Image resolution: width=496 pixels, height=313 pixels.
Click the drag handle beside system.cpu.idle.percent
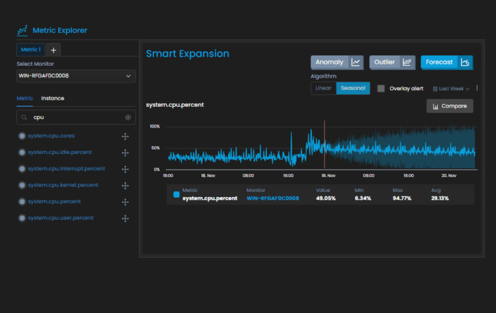coord(125,153)
